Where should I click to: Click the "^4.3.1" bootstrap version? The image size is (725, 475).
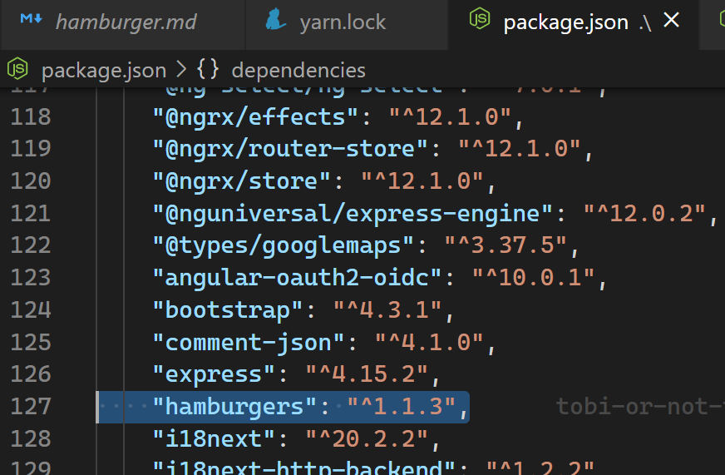[387, 310]
